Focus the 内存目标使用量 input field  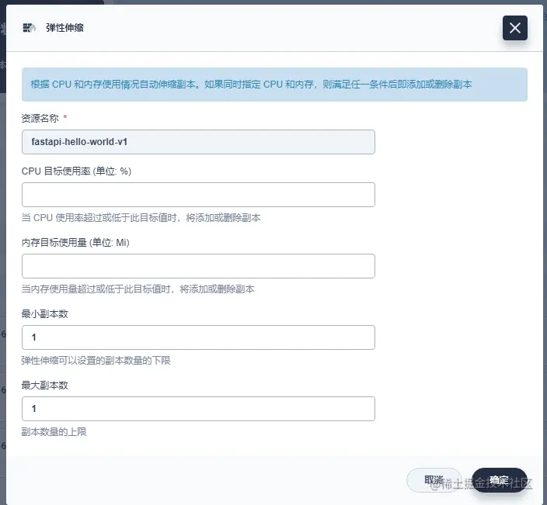click(198, 266)
